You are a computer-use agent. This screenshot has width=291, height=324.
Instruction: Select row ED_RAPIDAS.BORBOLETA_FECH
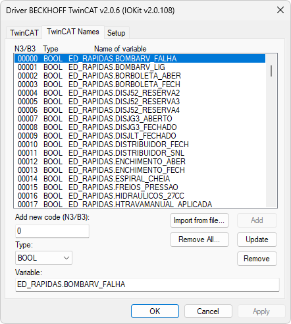tap(140, 84)
